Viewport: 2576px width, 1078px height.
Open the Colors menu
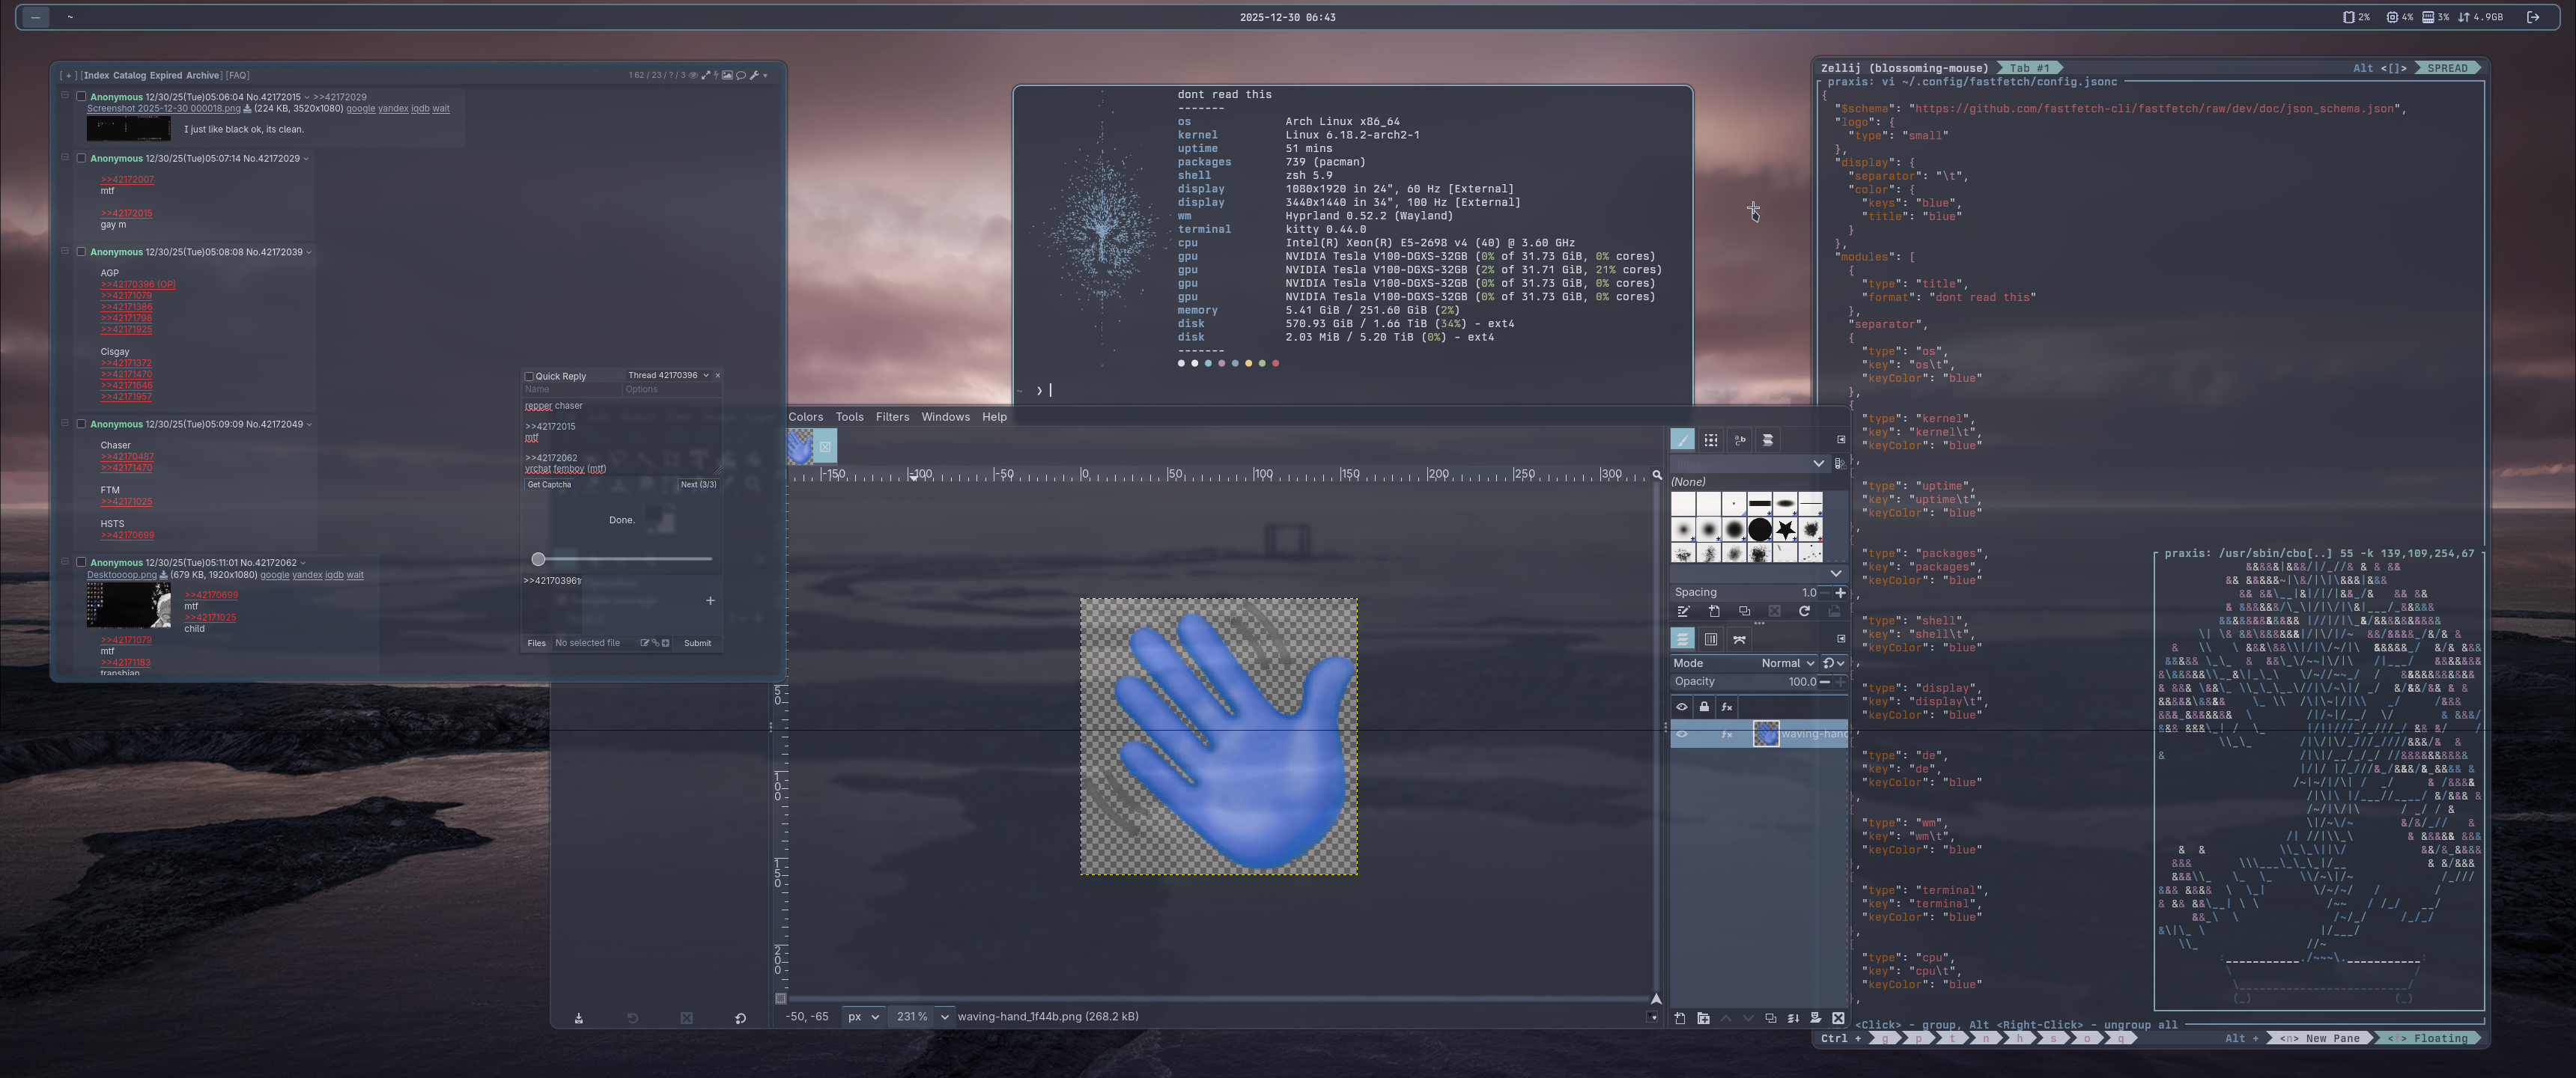point(805,417)
